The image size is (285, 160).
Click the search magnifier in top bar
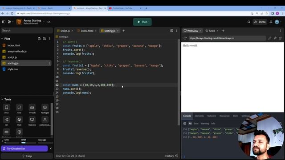(249, 22)
